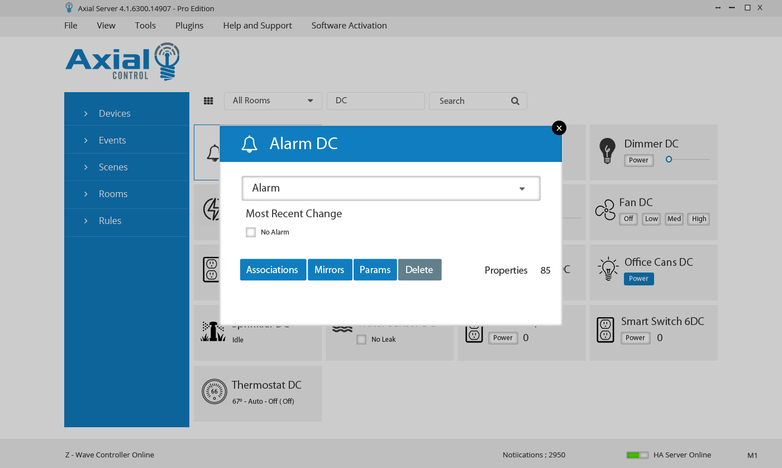Click the Associations button
Viewport: 782px width, 468px height.
point(273,270)
